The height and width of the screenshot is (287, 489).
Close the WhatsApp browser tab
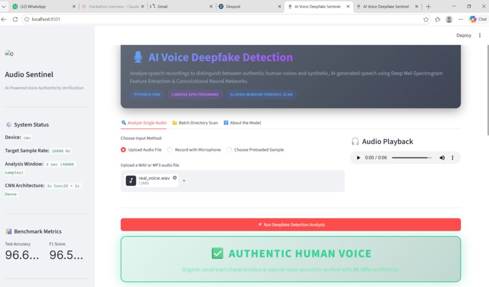pyautogui.click(x=74, y=6)
